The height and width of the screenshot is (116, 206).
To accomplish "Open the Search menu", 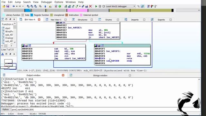I will coord(27,2).
